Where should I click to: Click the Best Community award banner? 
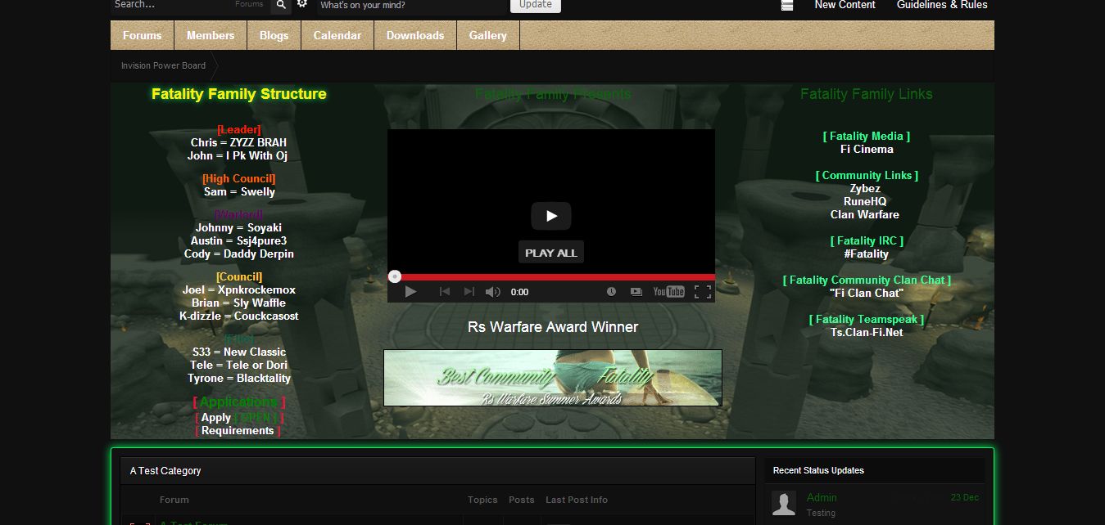(552, 378)
